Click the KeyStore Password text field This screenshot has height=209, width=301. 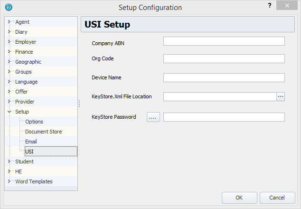coord(224,117)
